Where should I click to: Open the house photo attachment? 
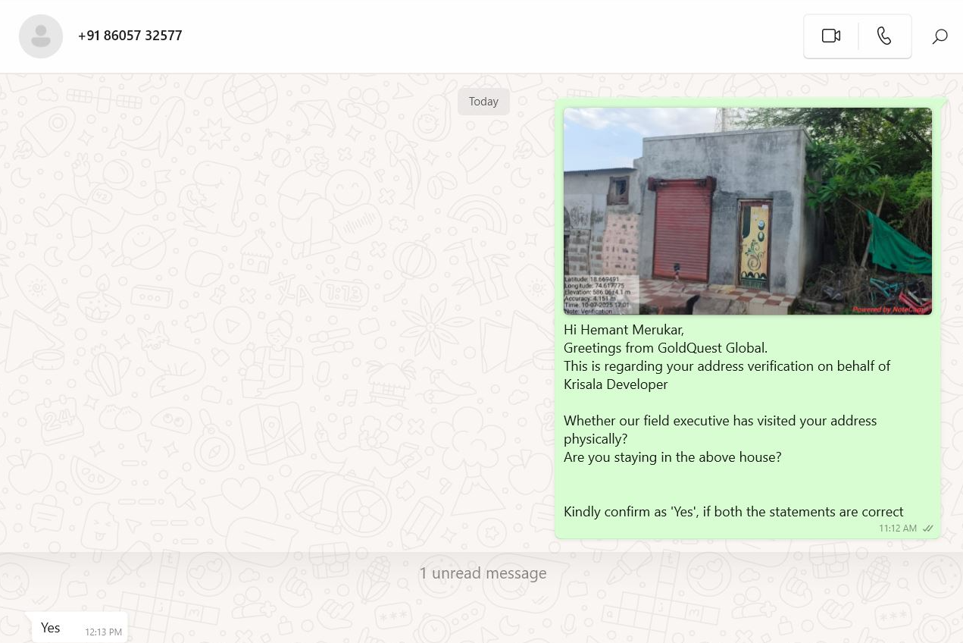click(747, 210)
